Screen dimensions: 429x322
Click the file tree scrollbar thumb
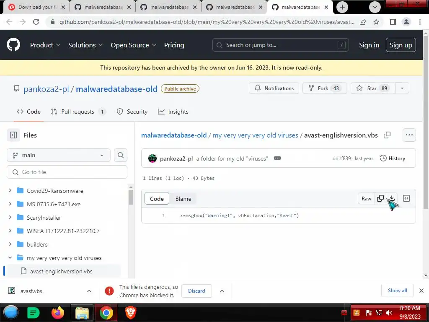pyautogui.click(x=131, y=197)
